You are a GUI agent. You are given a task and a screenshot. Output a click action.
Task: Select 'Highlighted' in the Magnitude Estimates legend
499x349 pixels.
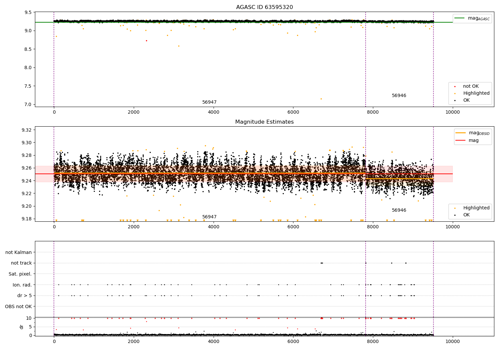click(x=476, y=208)
